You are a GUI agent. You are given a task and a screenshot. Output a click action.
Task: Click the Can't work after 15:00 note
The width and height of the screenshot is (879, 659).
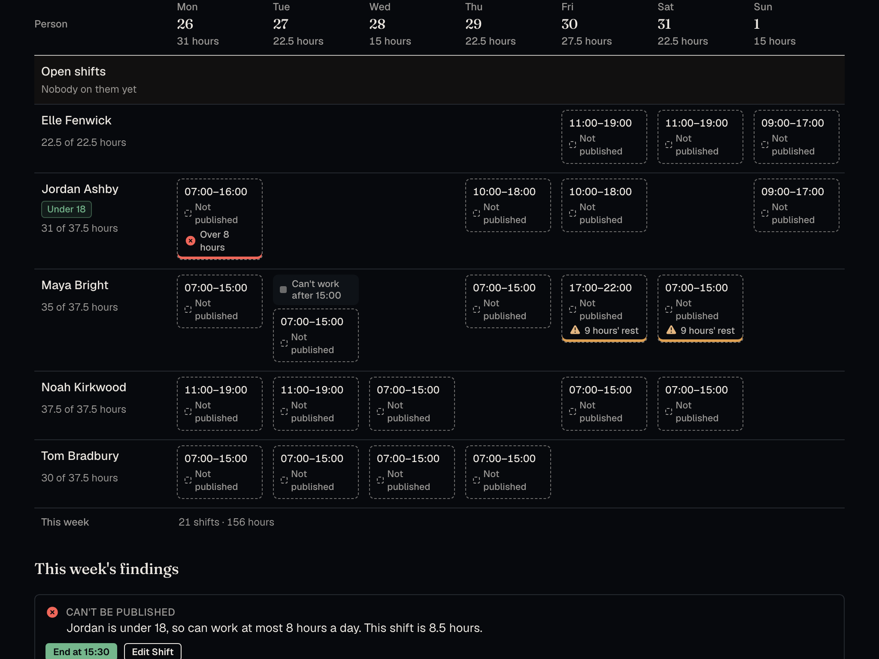(316, 290)
